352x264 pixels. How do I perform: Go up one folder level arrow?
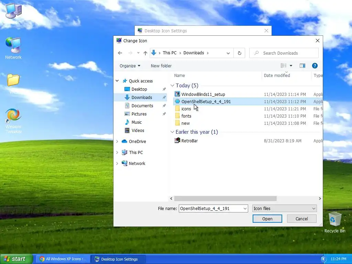(x=145, y=53)
